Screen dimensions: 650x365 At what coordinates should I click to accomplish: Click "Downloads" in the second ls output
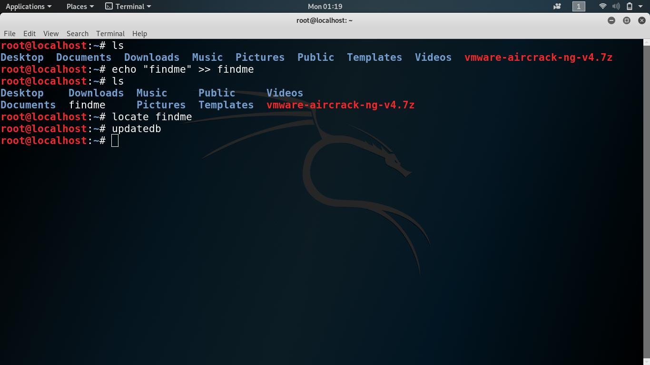96,93
